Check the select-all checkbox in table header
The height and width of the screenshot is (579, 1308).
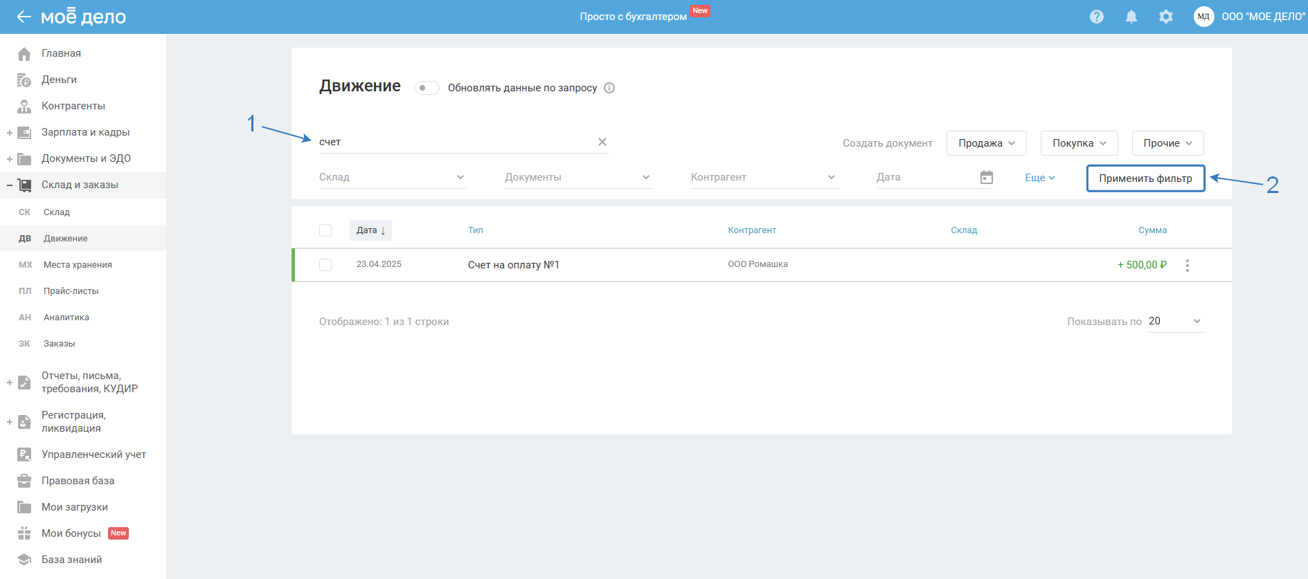click(x=325, y=230)
